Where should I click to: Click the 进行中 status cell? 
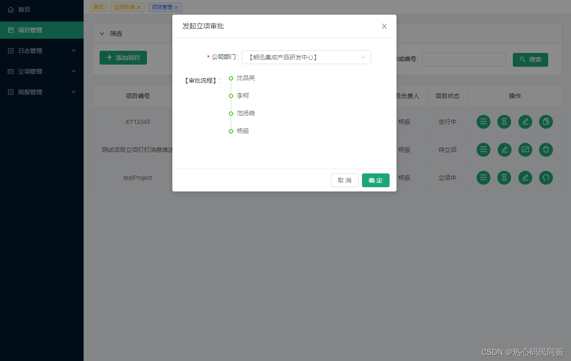click(x=447, y=122)
